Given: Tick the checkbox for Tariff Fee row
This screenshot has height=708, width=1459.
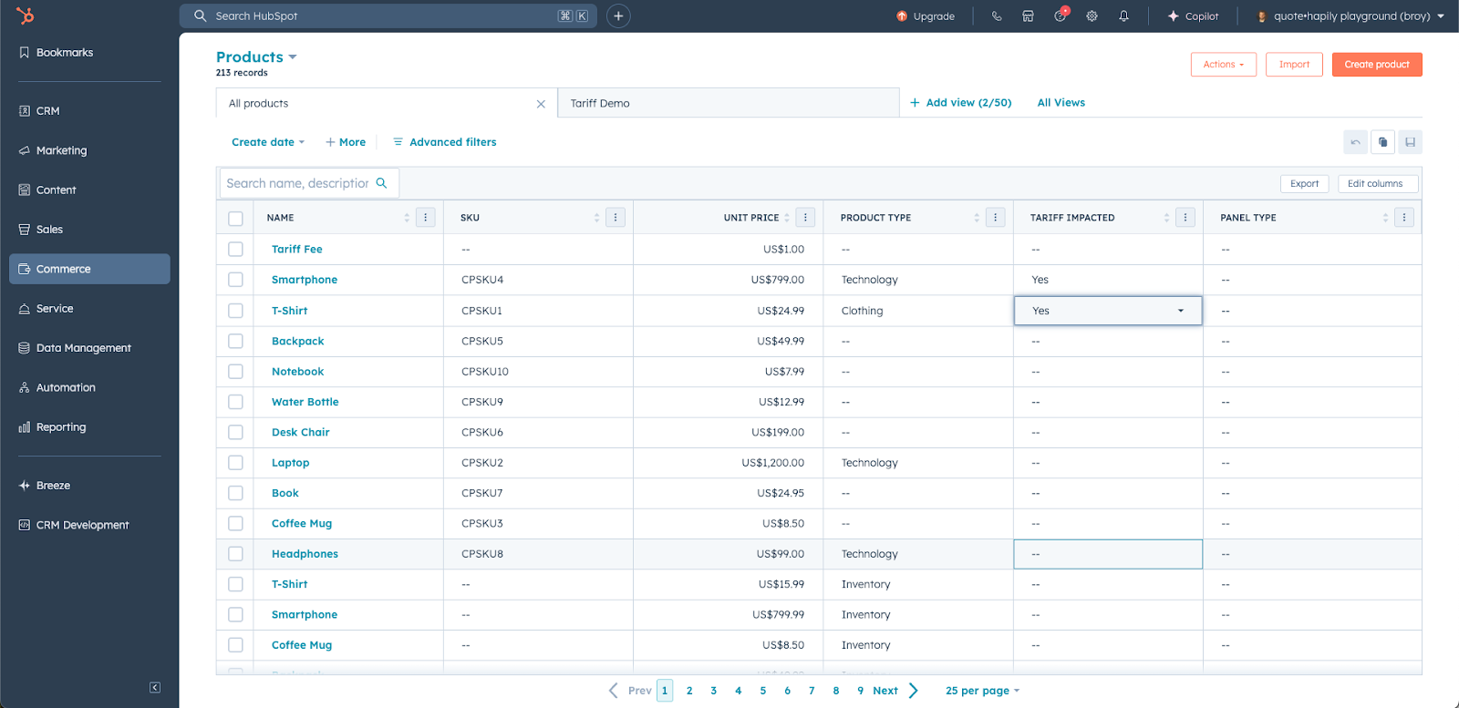Looking at the screenshot, I should coord(236,250).
